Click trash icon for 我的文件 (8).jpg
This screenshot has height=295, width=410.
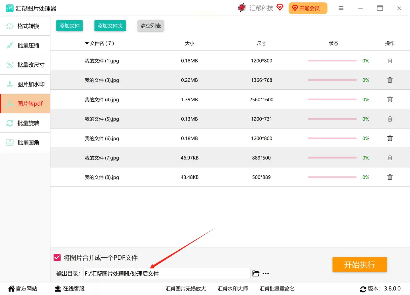click(390, 177)
